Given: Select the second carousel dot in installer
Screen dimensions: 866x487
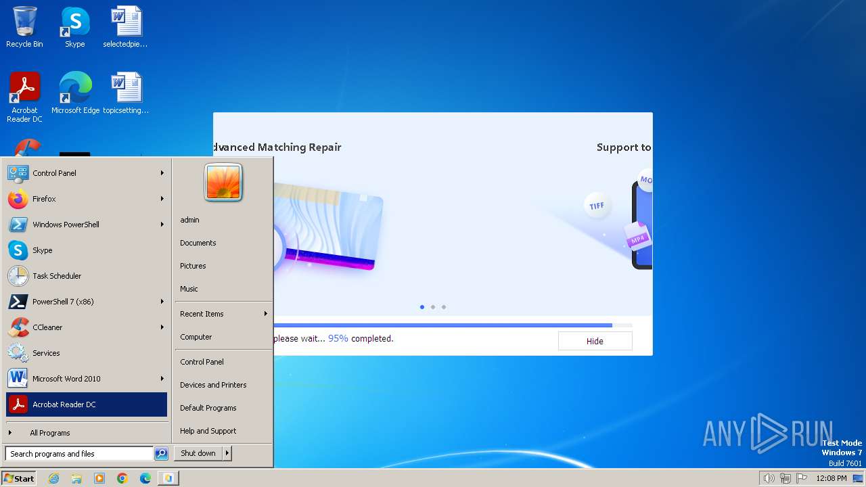Looking at the screenshot, I should tap(433, 307).
